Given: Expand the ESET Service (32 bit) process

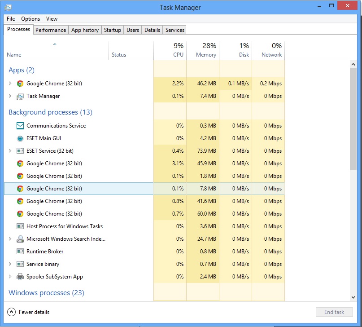Looking at the screenshot, I should click(10, 150).
